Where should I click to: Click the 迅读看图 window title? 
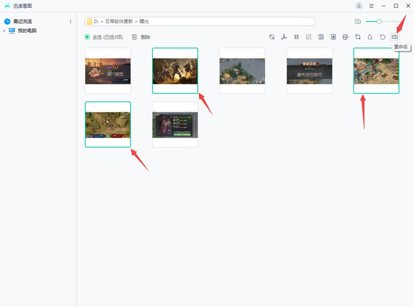pyautogui.click(x=23, y=6)
